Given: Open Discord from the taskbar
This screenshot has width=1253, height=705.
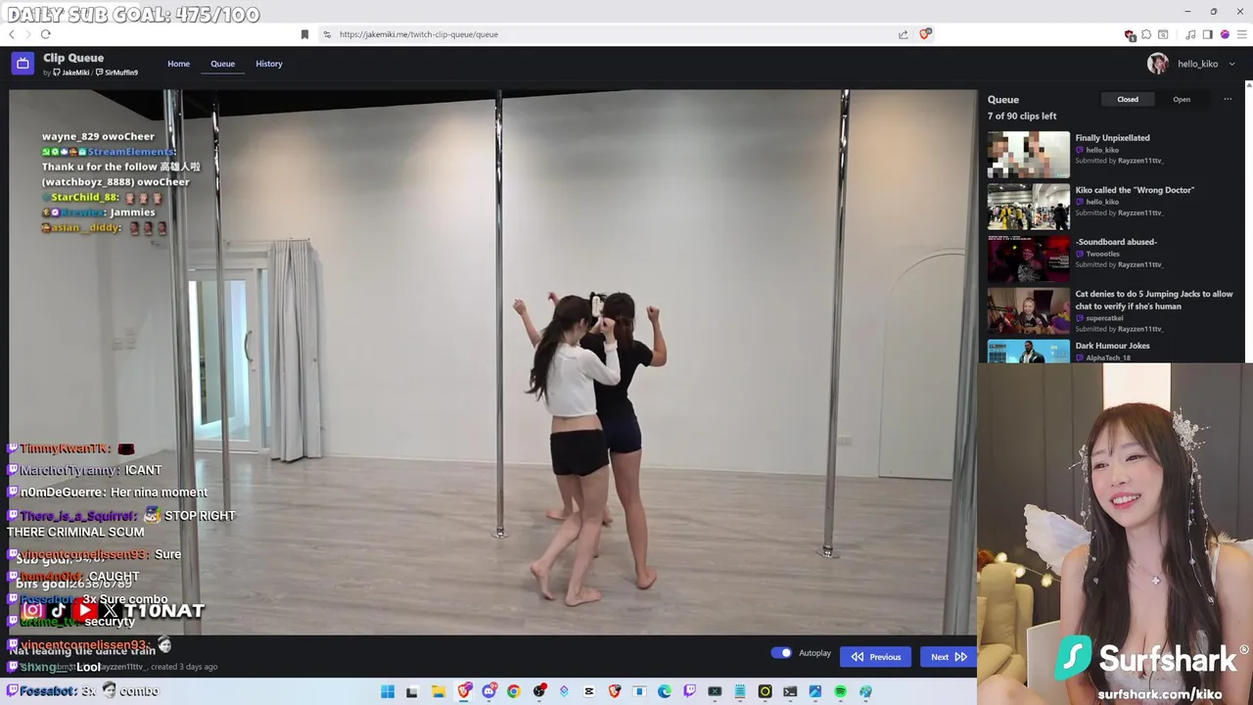Looking at the screenshot, I should pos(489,691).
